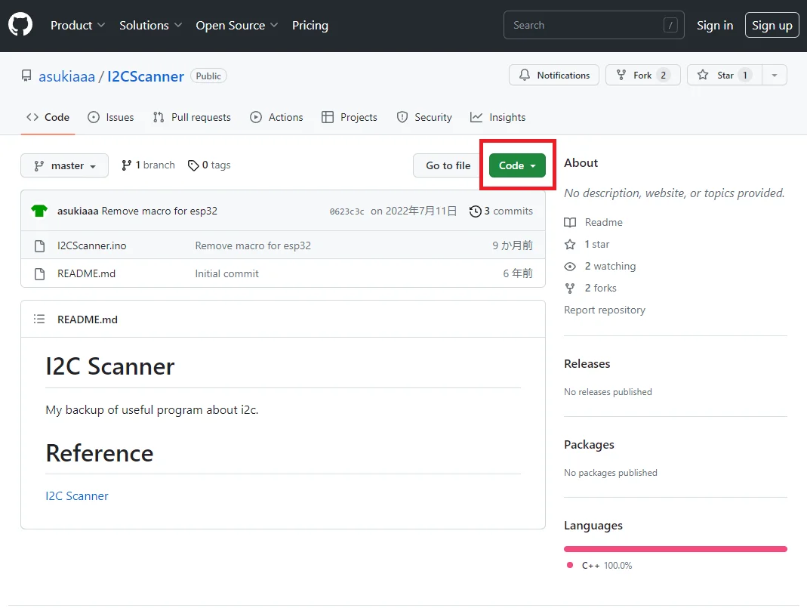The image size is (807, 608).
Task: Open the README table of contents icon
Action: pyautogui.click(x=39, y=319)
